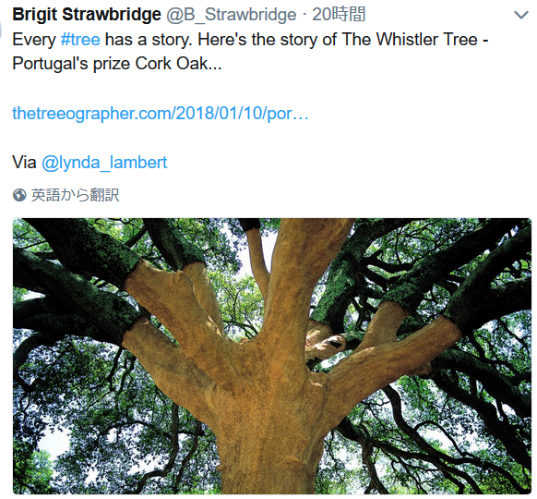Click the tweet line mentioning The Whistler Tree
The width and height of the screenshot is (537, 499).
250,40
